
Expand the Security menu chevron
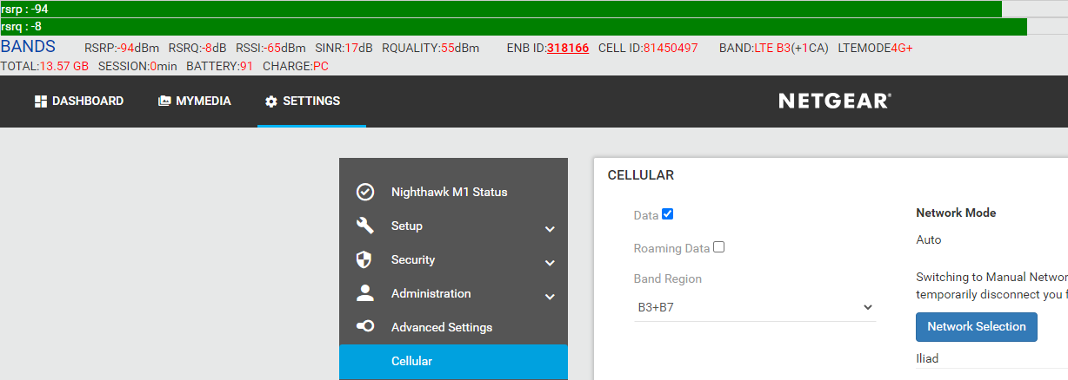click(550, 263)
